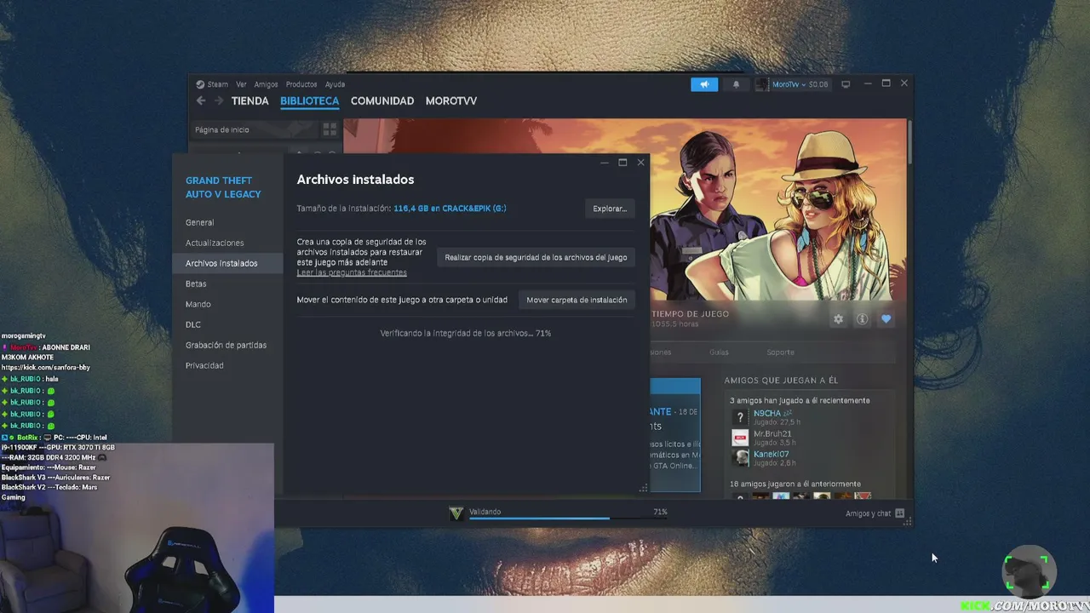1090x613 pixels.
Task: Click Mover carpeta de instalación button
Action: pos(577,300)
